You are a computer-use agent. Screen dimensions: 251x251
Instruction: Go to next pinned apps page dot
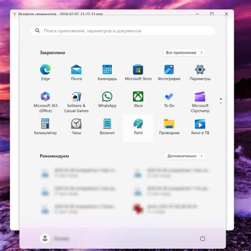point(221,103)
